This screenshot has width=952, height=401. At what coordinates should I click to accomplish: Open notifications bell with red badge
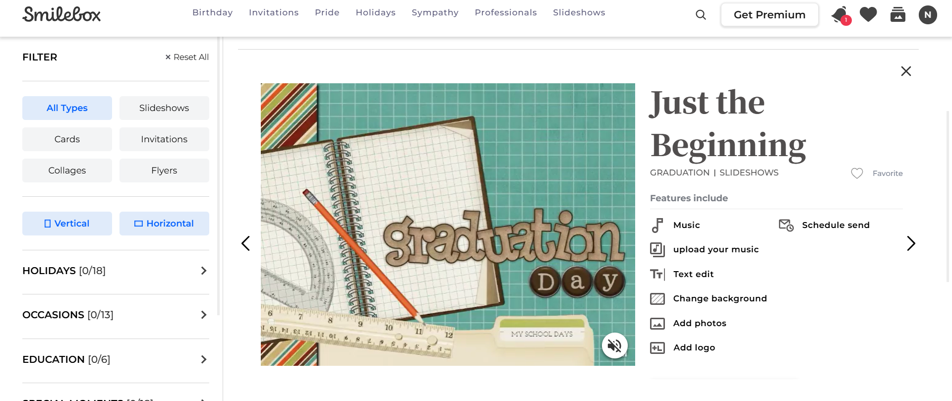pos(841,15)
